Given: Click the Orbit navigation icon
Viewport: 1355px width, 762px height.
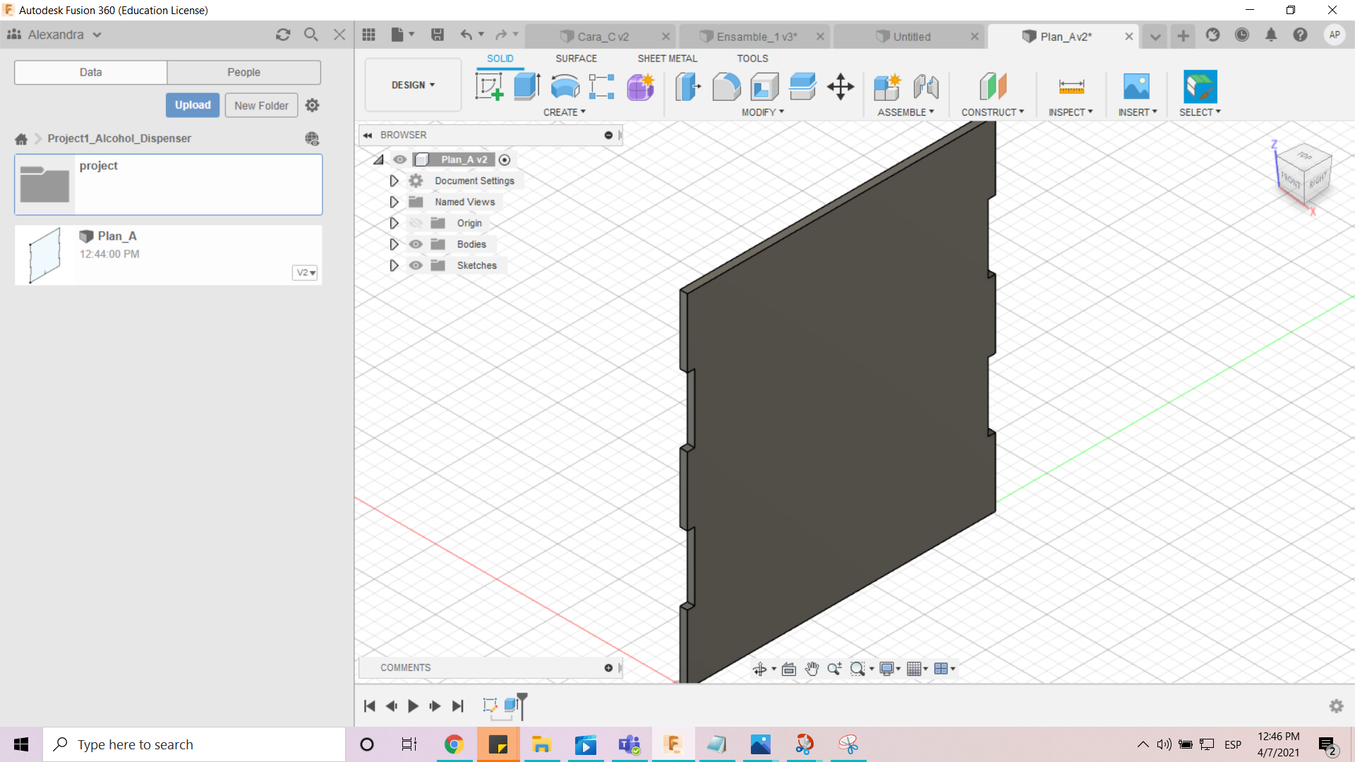Looking at the screenshot, I should click(760, 669).
